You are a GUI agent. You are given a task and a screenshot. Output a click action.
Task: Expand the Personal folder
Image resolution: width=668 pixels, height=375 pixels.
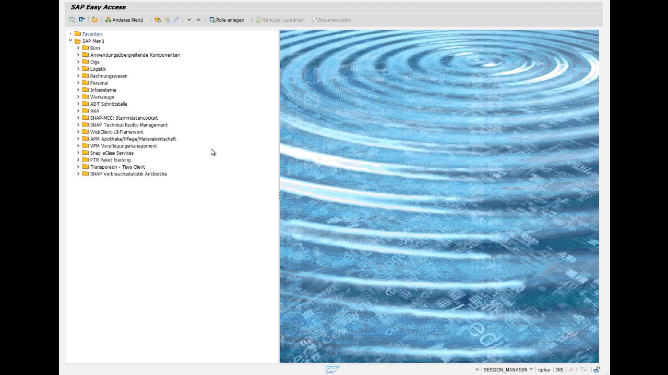(x=78, y=83)
